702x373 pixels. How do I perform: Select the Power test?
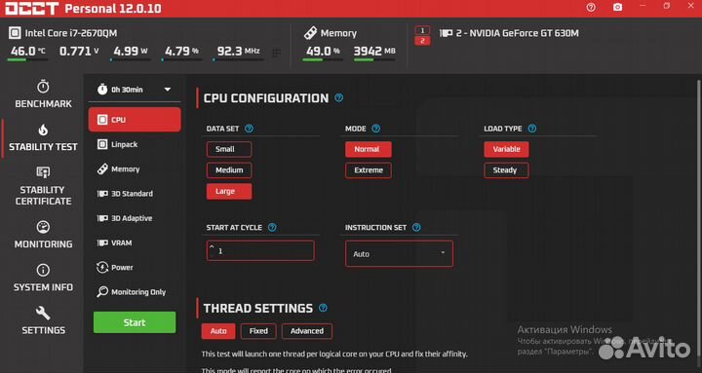135,268
